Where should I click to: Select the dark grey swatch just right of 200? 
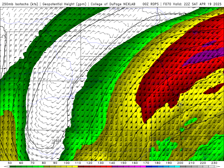click(183, 167)
